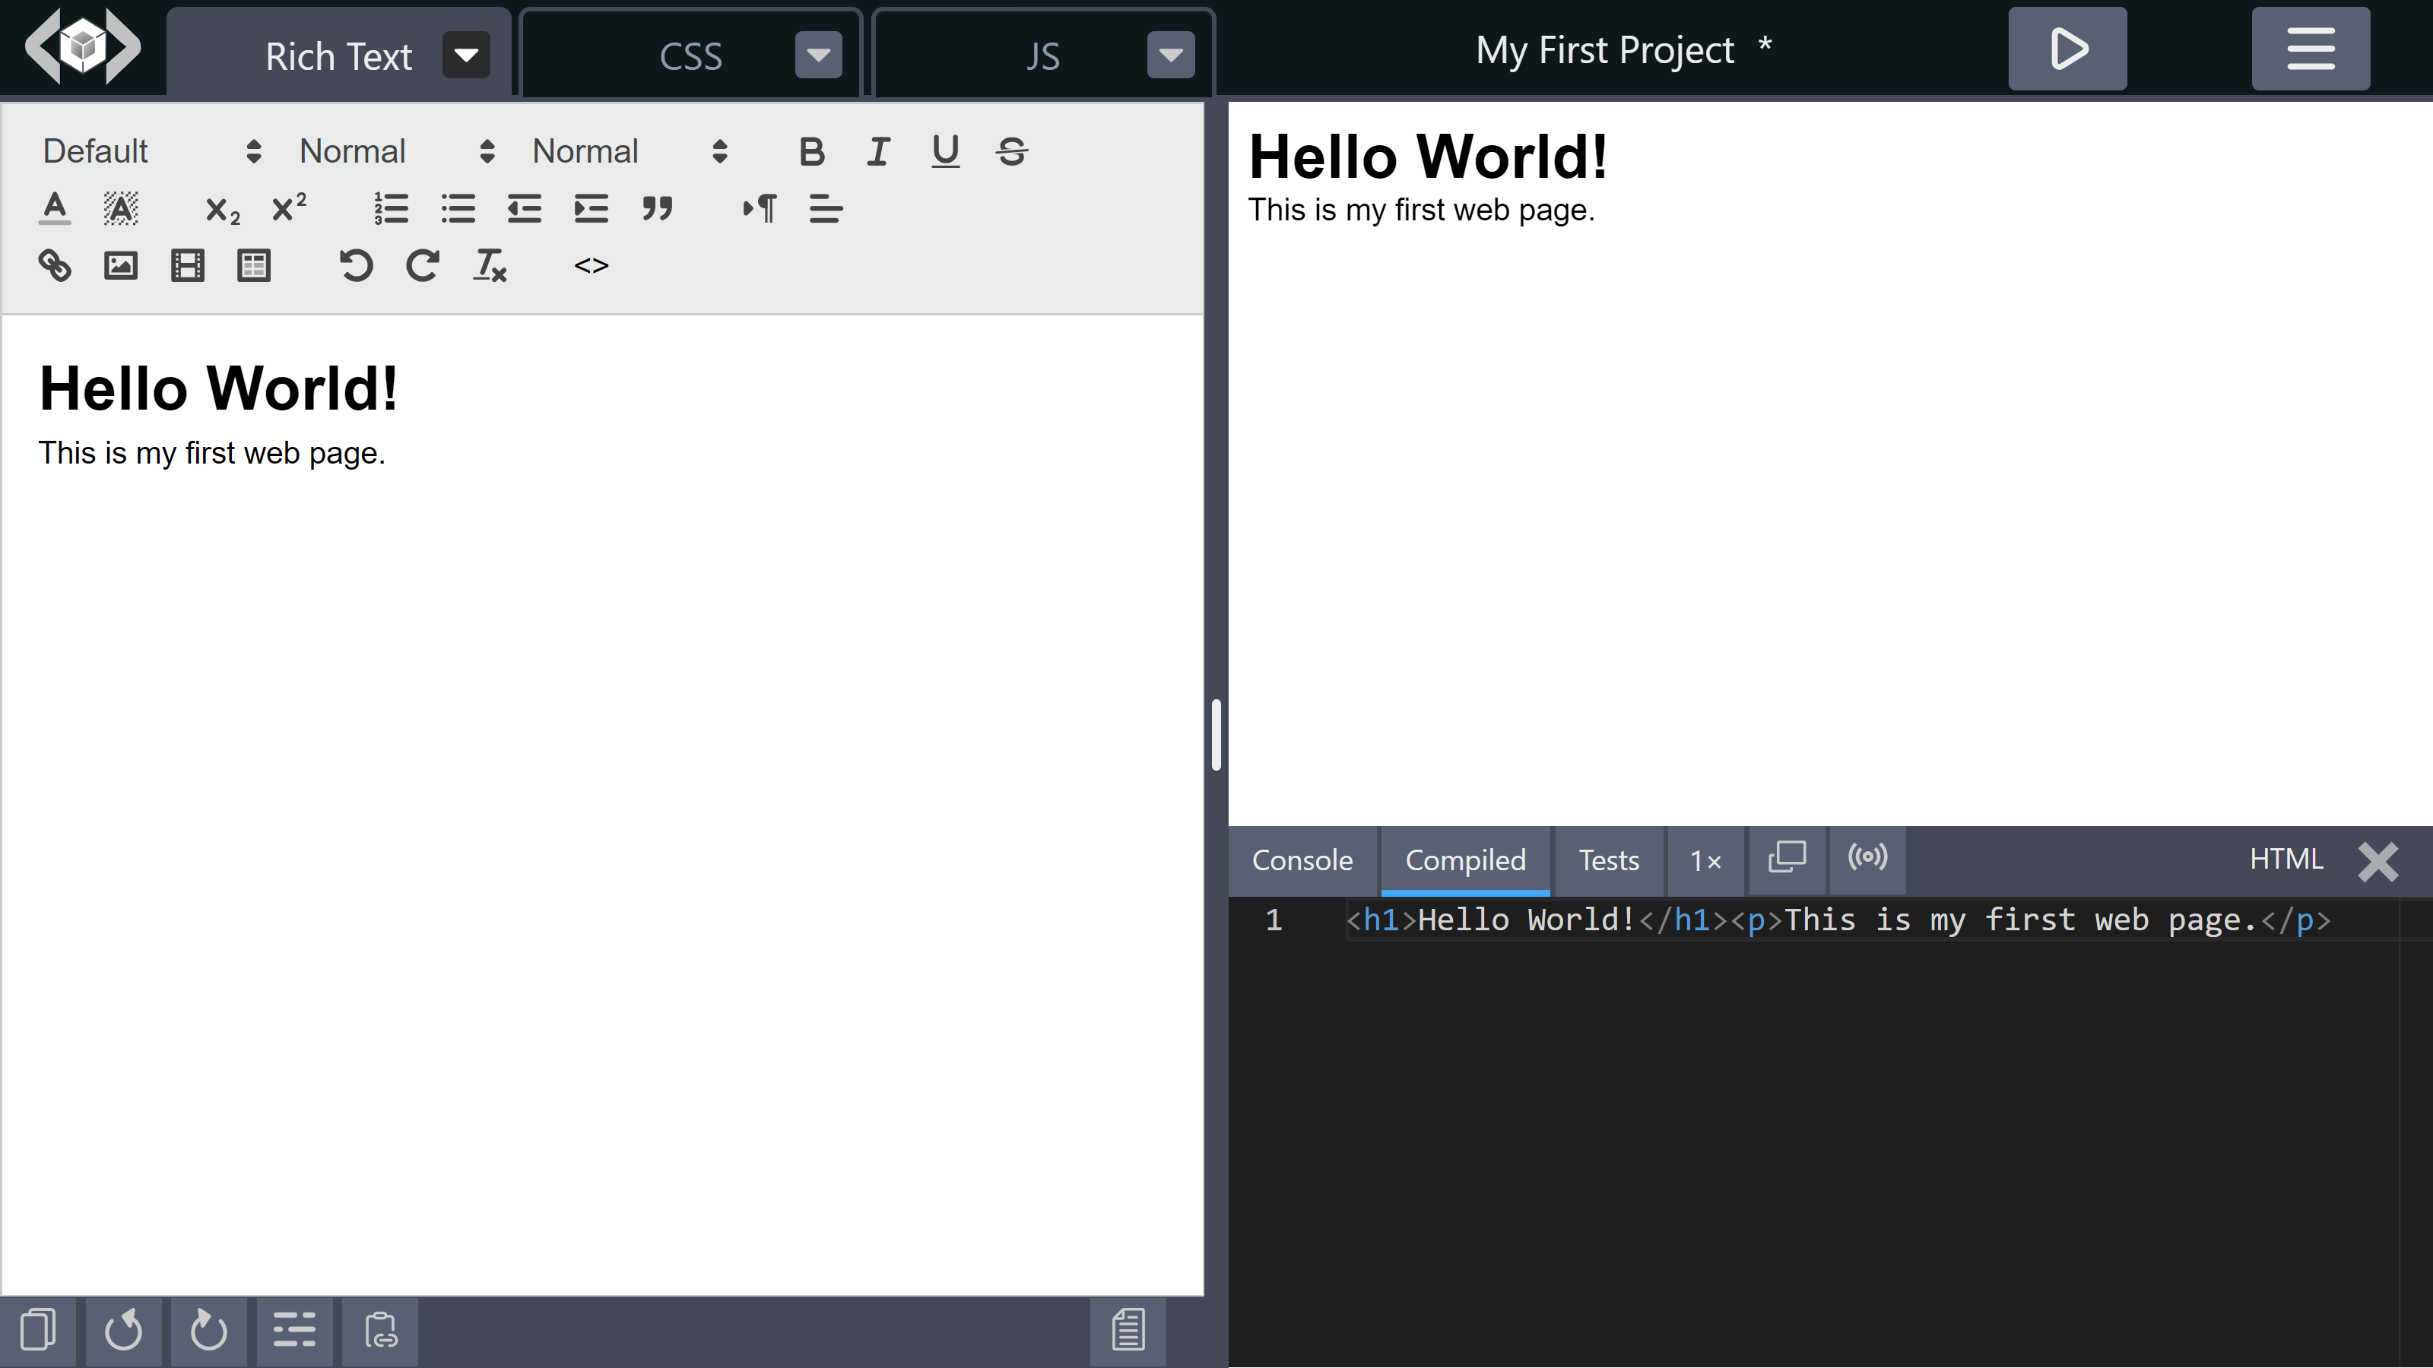Click the Hello World heading in preview
Viewport: 2433px width, 1368px height.
pyautogui.click(x=1427, y=157)
